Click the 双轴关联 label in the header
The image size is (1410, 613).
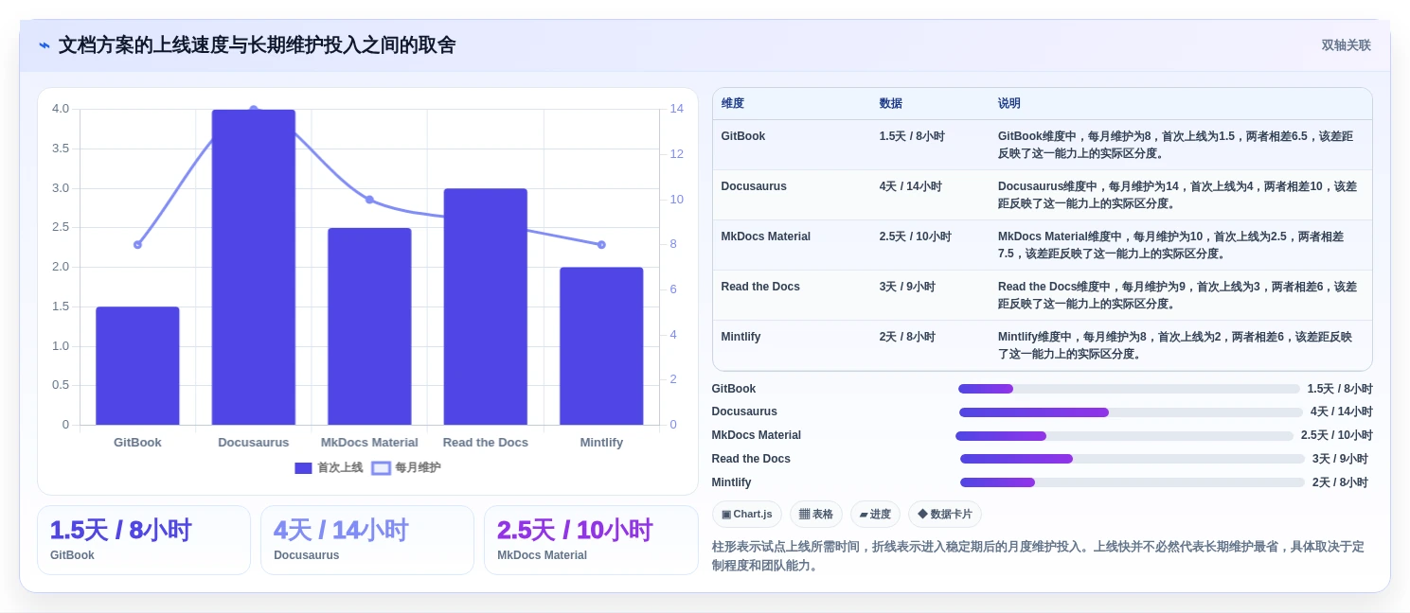coord(1346,45)
